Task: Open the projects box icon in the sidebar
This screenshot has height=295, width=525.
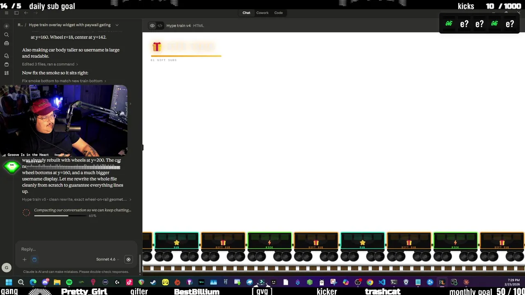Action: point(6,64)
